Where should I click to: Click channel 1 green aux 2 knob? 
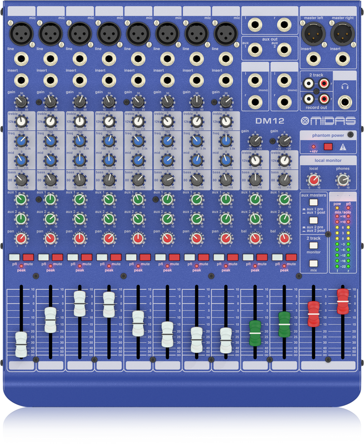pos(21,219)
